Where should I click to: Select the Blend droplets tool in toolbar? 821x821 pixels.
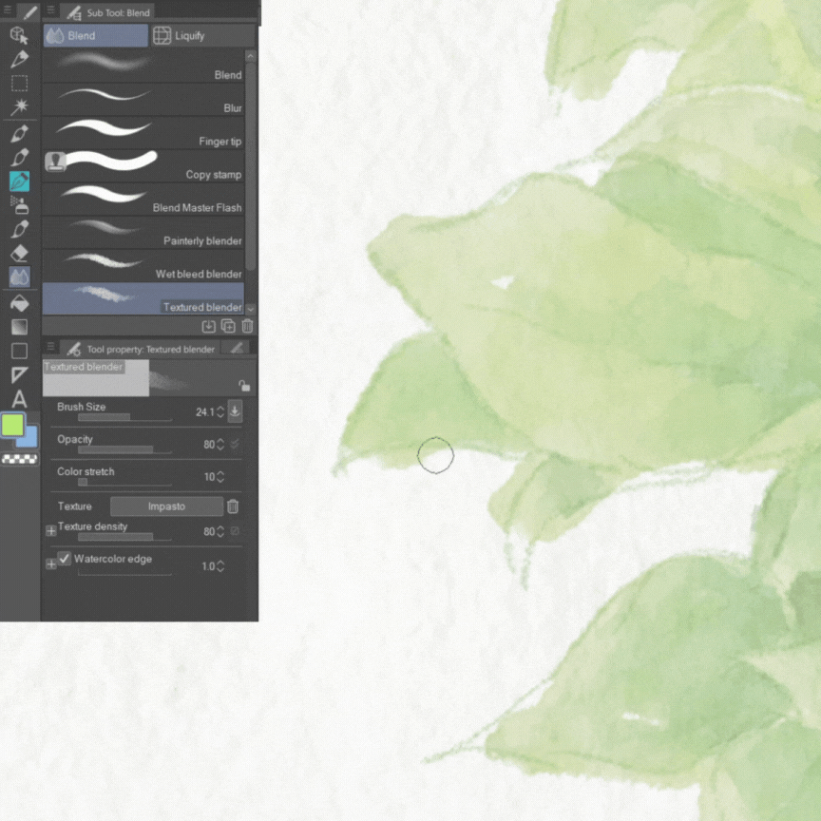click(x=19, y=277)
